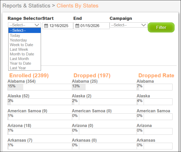
Task: Click Alabama (354) enrolled label
Action: [x=22, y=81]
